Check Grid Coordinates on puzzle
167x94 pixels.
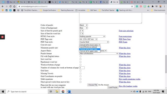point(80,76)
